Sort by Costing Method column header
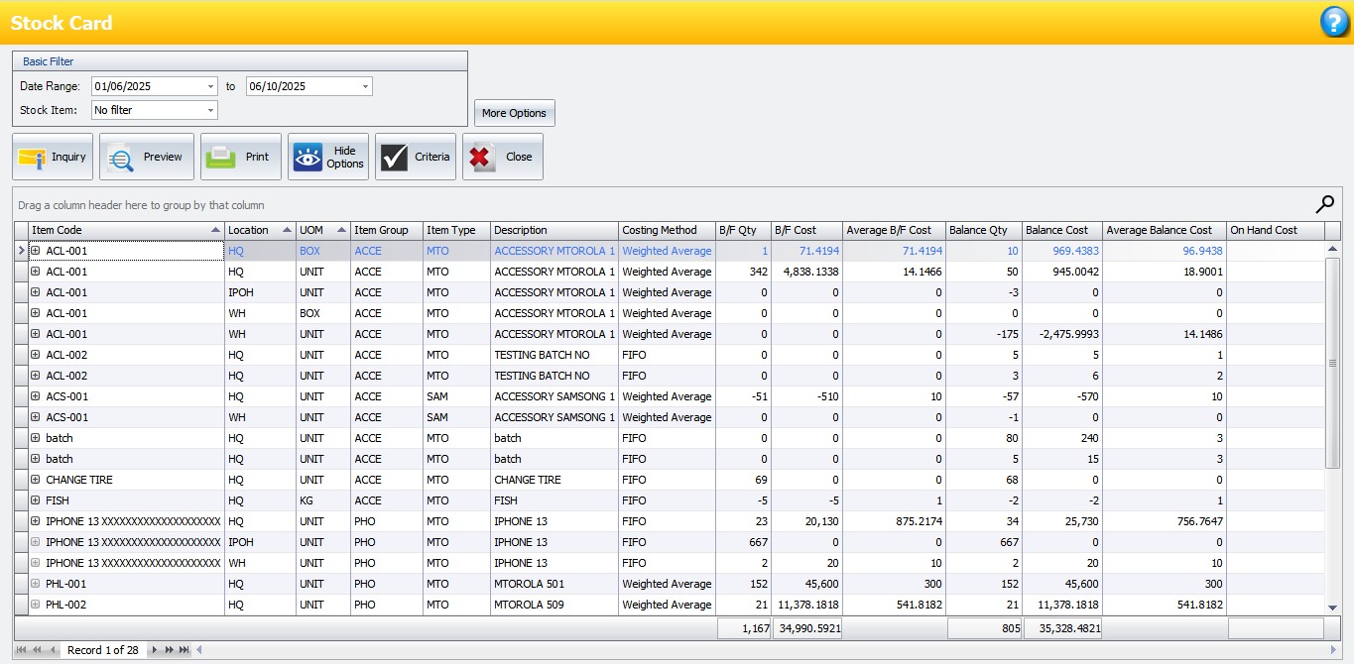 [x=660, y=230]
